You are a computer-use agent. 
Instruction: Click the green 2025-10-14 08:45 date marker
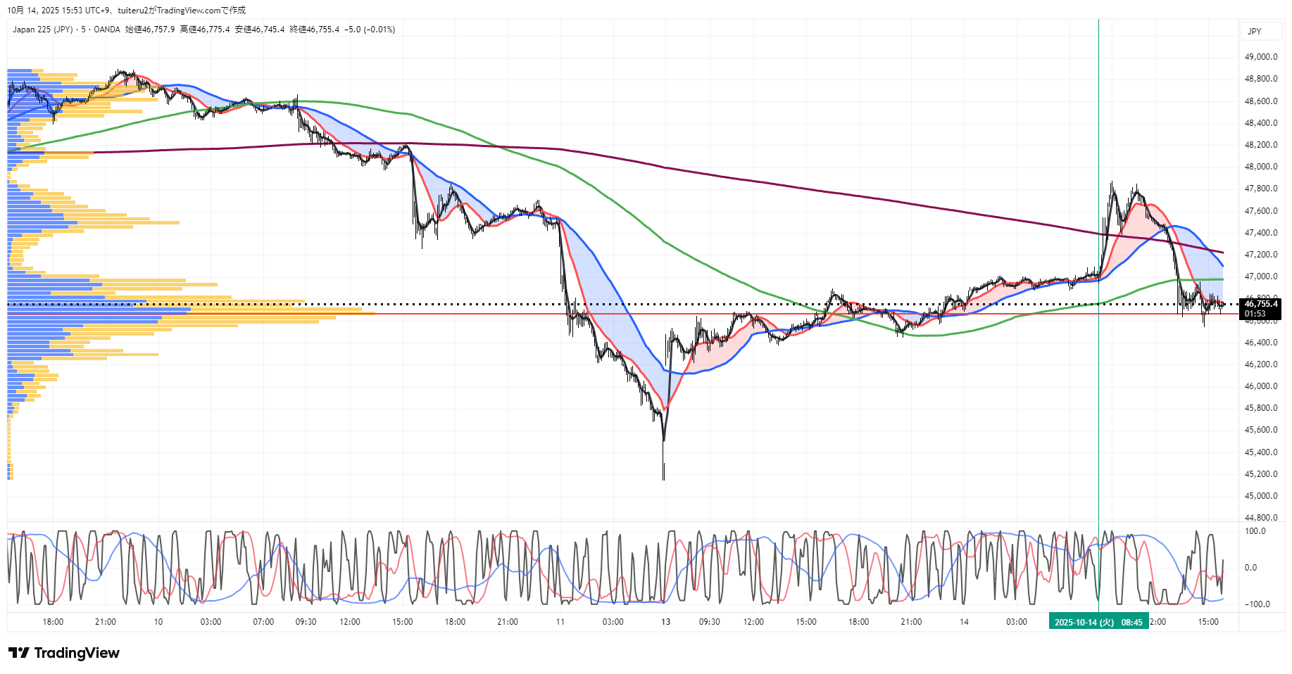(1098, 622)
